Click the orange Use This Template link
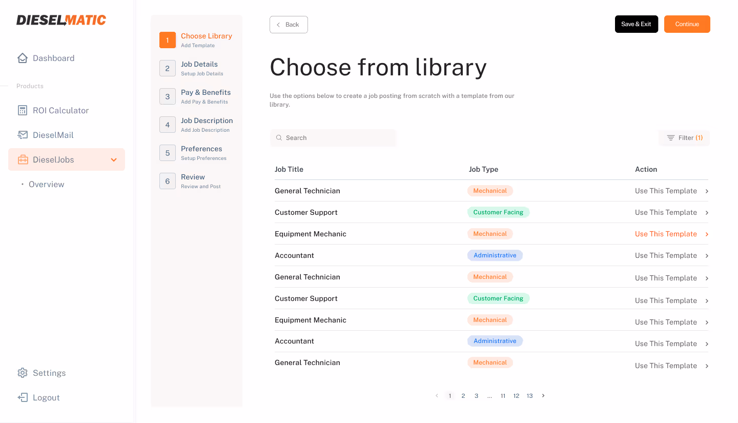Screen dimensions: 738x423 666,234
